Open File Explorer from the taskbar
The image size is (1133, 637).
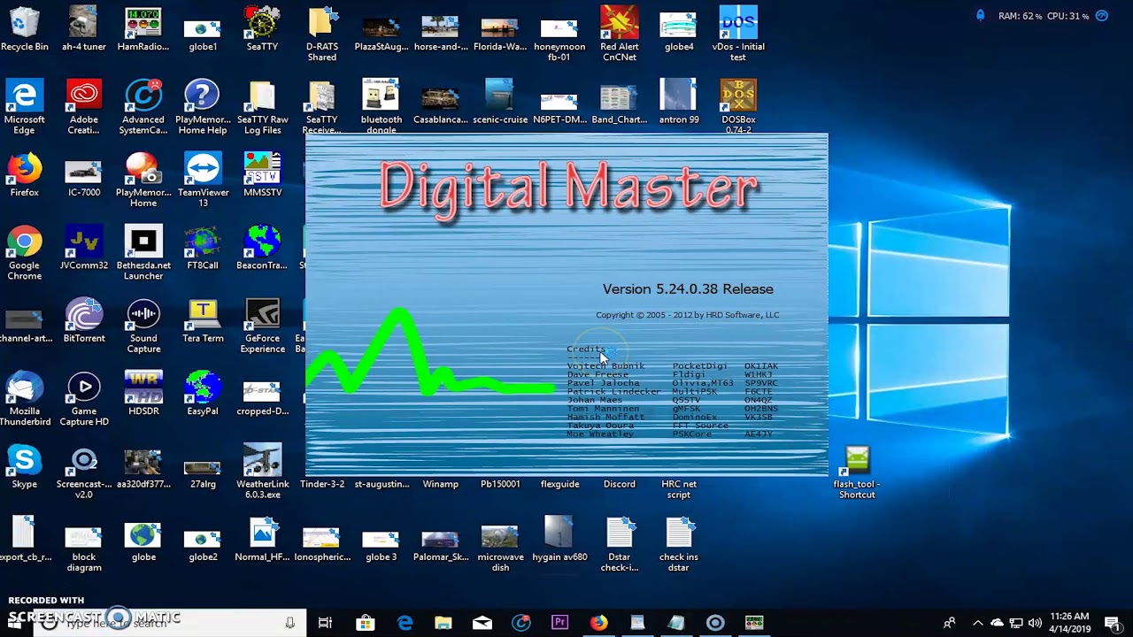coord(443,623)
